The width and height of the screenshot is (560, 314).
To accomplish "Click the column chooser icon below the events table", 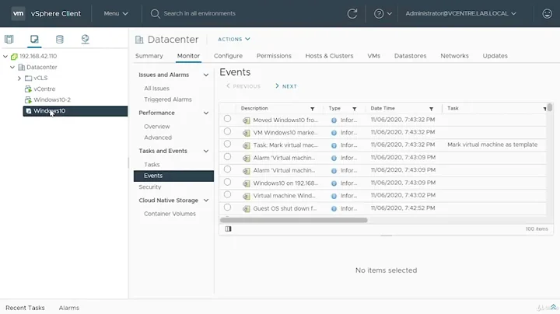I will click(x=228, y=229).
